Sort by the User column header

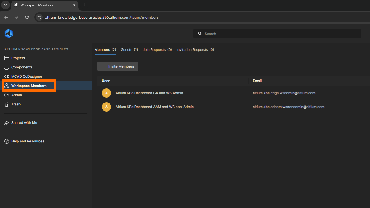106,81
